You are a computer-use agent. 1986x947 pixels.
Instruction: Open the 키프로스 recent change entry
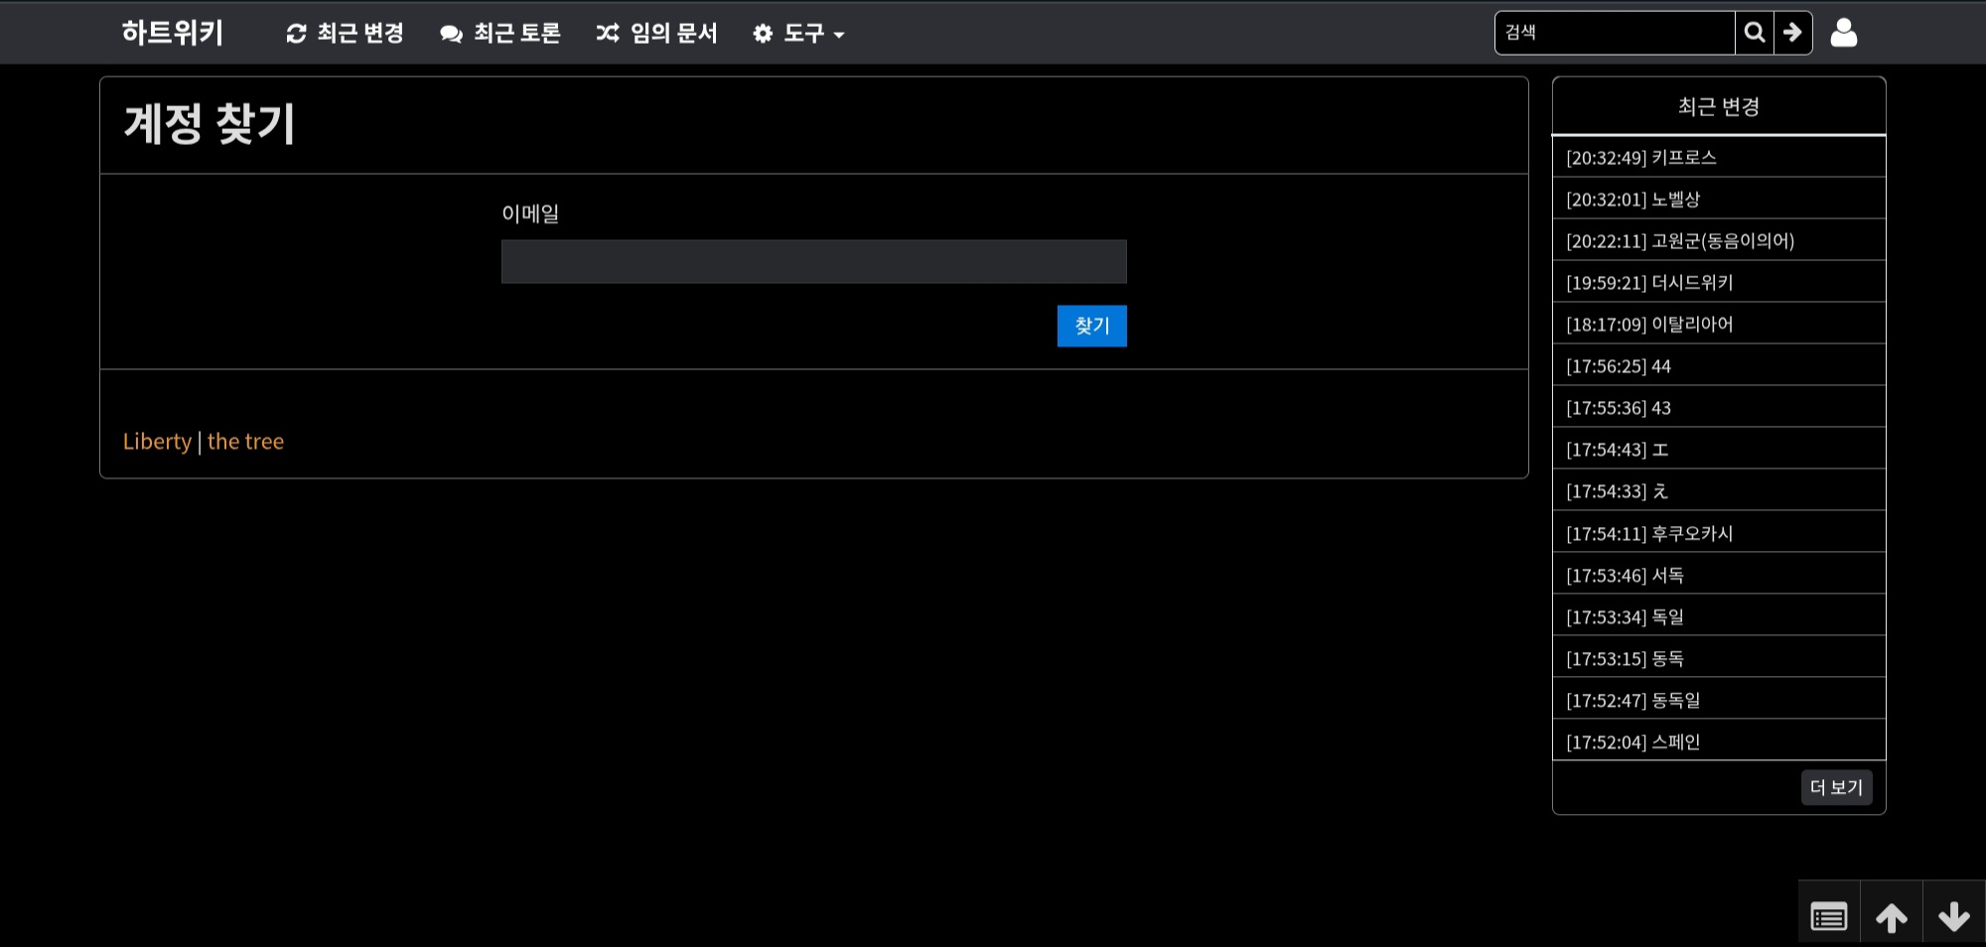[x=1719, y=157]
